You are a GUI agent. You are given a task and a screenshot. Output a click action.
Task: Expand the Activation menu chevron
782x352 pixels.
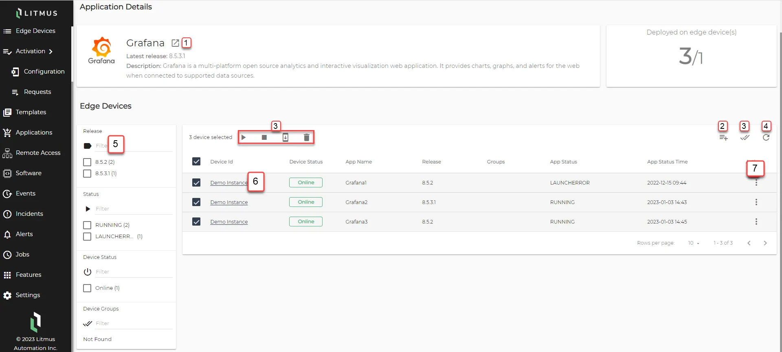(x=51, y=52)
